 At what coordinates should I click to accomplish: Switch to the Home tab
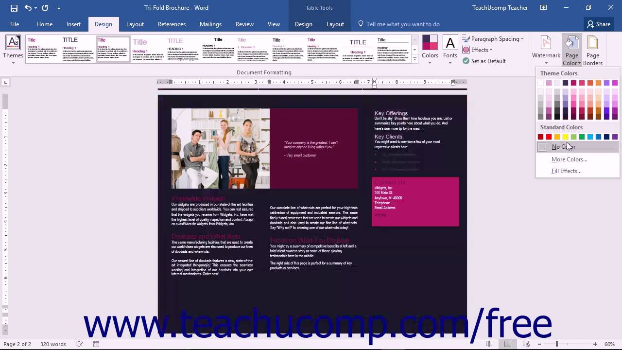click(x=44, y=24)
